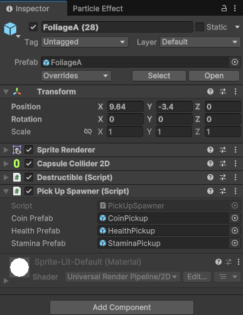Screen dimensions: 243x315
Task: Disable the FoliageA (28) active checkbox
Action: [x=33, y=27]
